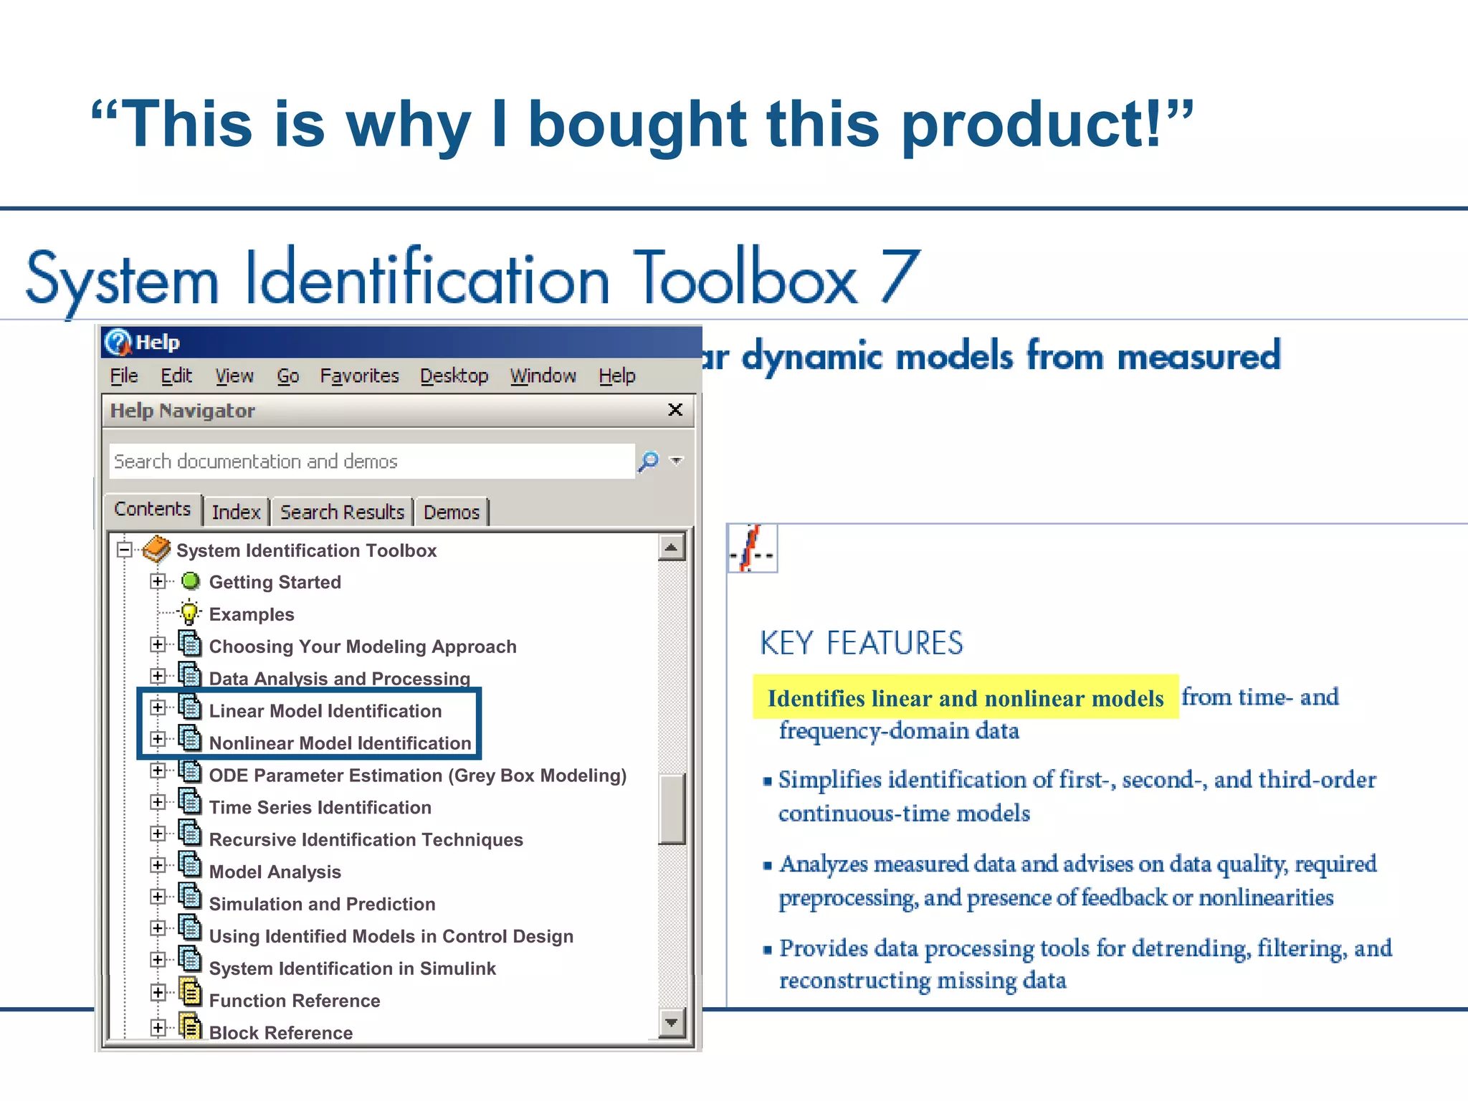Viewport: 1468px width, 1101px height.
Task: Select Nonlinear Model Identification entry
Action: coord(340,743)
